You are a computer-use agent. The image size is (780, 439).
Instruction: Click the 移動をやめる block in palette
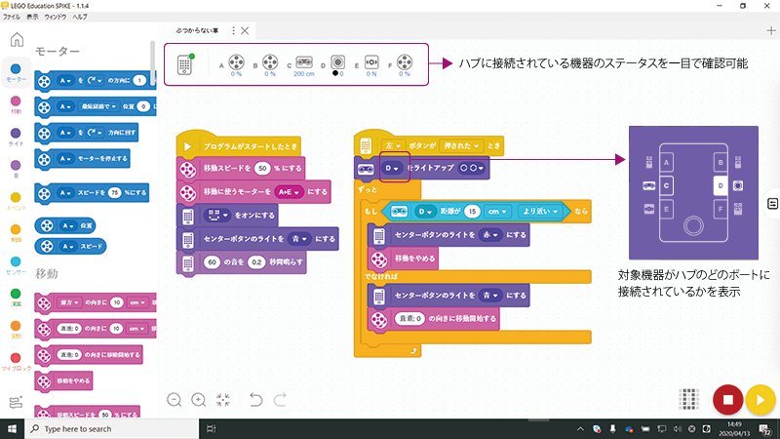[63, 380]
